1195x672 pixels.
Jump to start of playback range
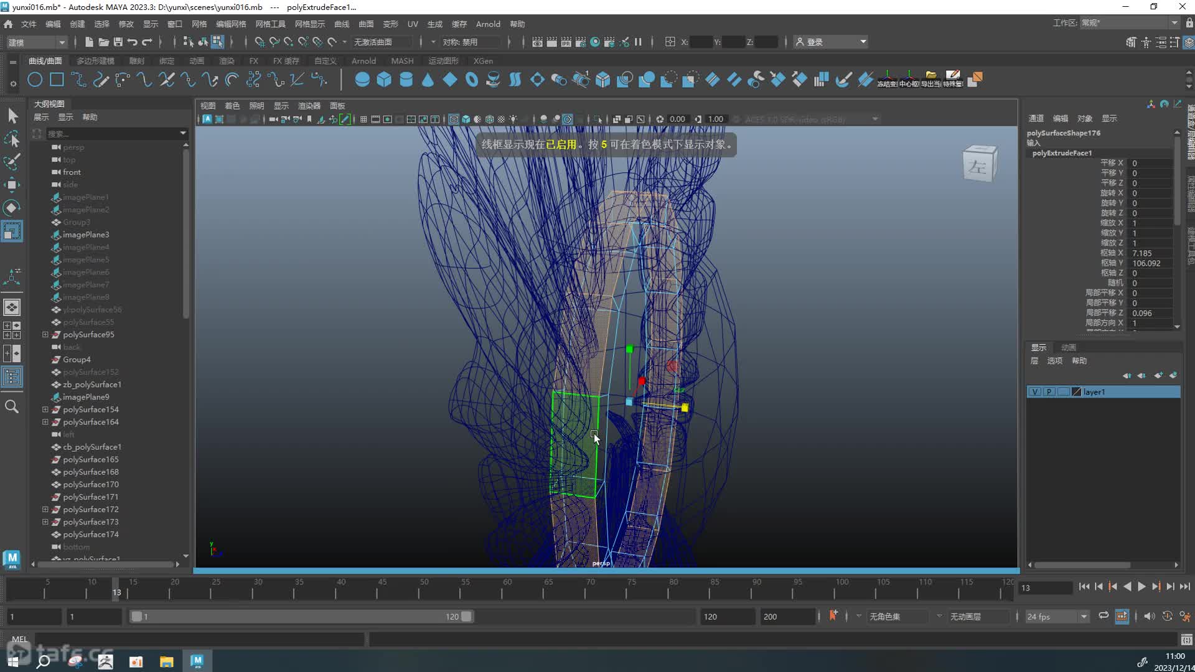coord(1084,587)
